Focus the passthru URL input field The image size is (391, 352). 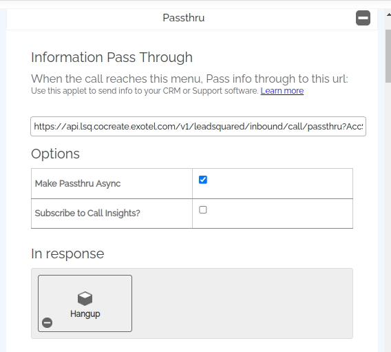pyautogui.click(x=198, y=127)
